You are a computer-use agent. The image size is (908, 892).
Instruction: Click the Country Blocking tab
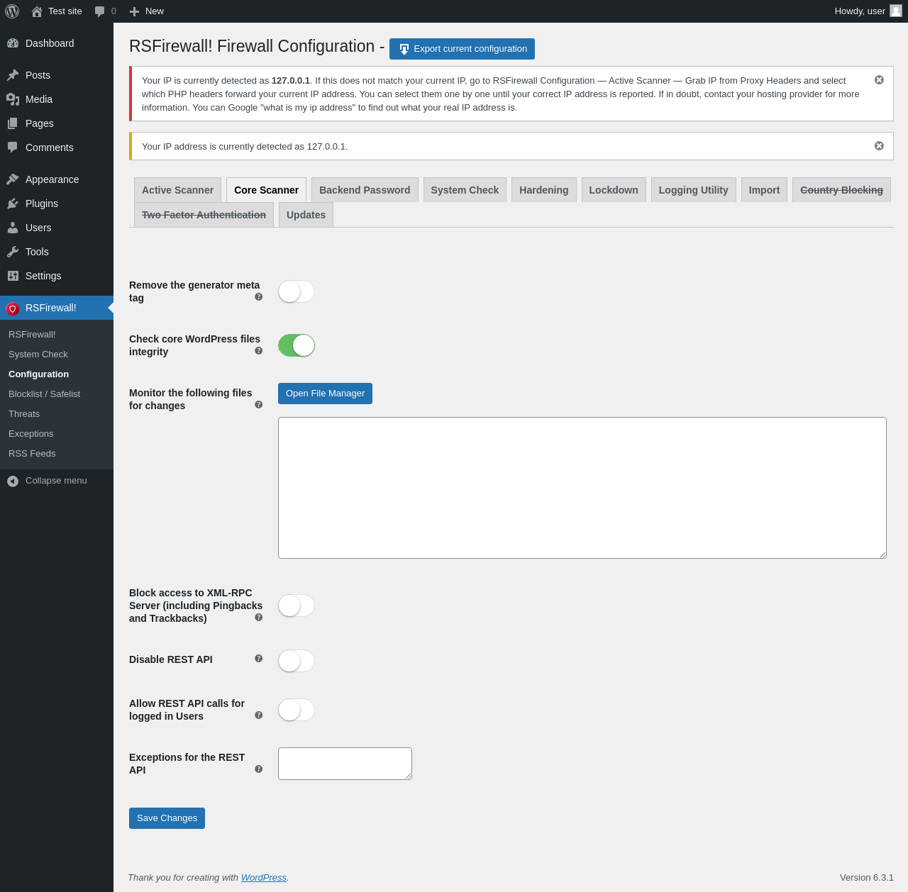841,190
